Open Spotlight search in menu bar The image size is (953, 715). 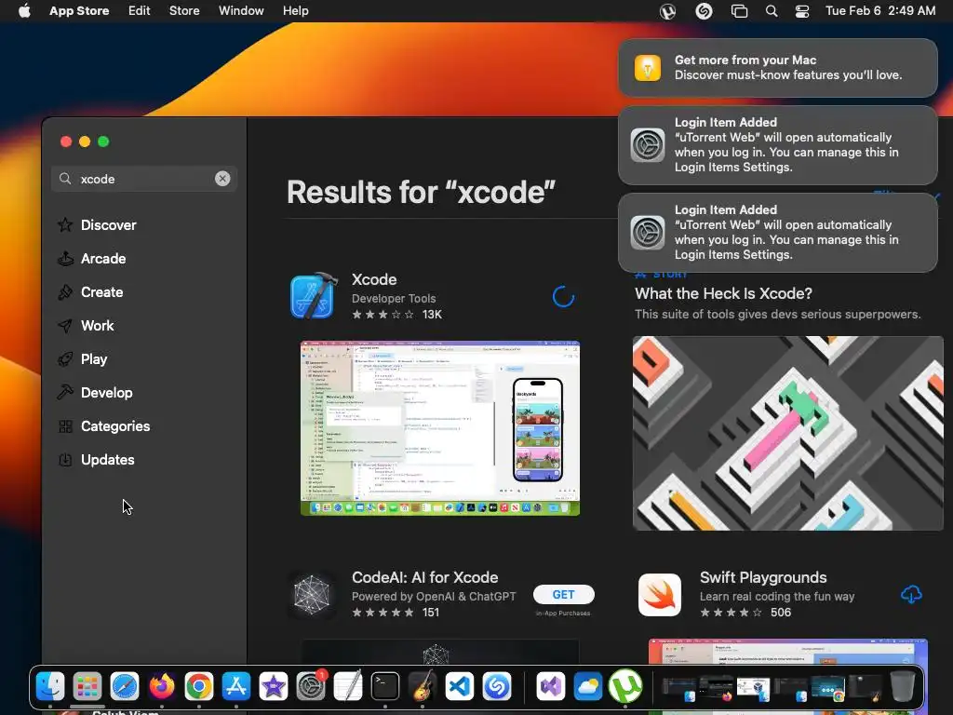tap(772, 11)
